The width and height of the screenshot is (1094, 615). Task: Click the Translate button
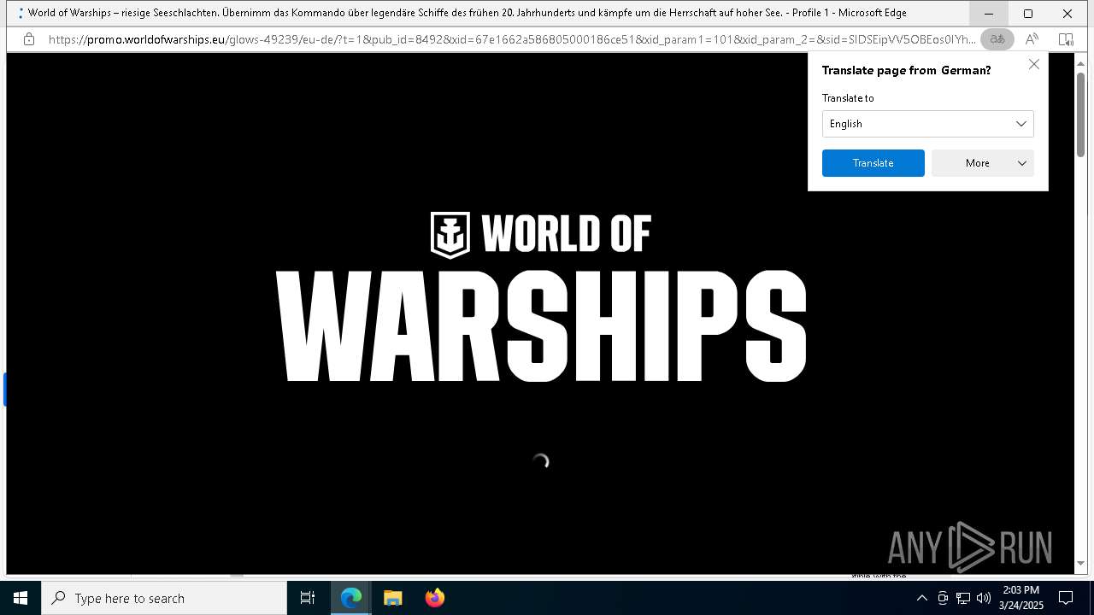[873, 163]
